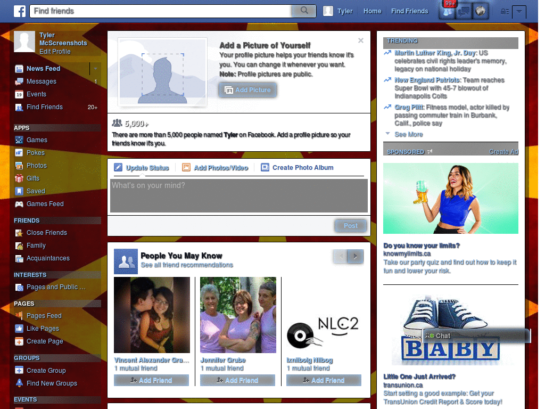Open Pages Feed in sidebar
The image size is (545, 409).
(x=44, y=316)
